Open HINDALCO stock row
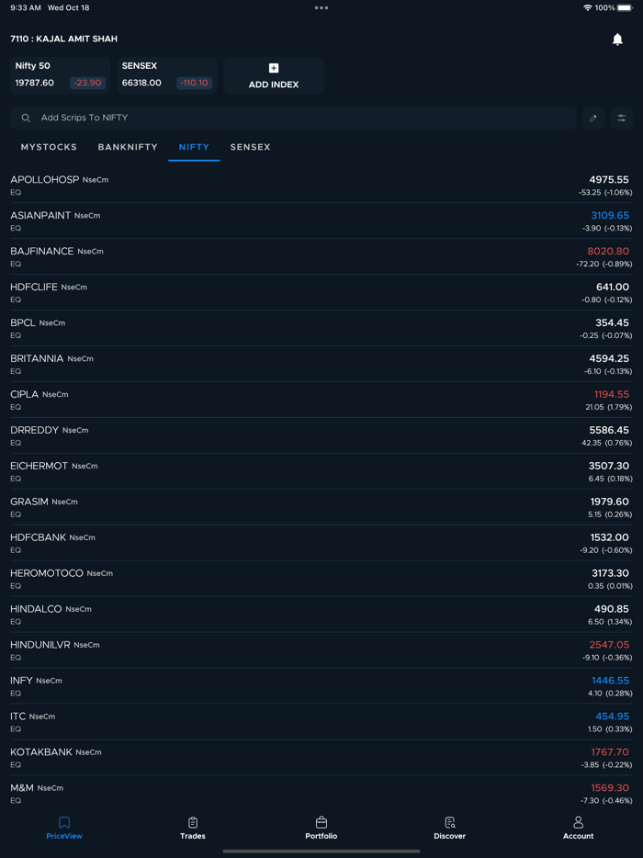This screenshot has height=858, width=643. (321, 615)
